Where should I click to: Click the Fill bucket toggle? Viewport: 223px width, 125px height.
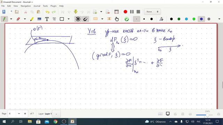(161, 19)
